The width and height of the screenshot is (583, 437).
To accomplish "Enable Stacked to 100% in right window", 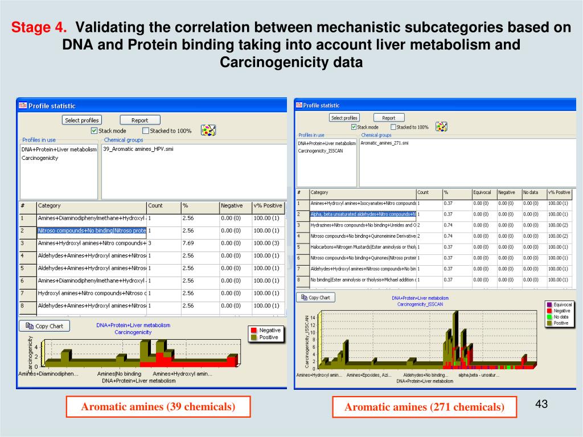I will pyautogui.click(x=393, y=127).
